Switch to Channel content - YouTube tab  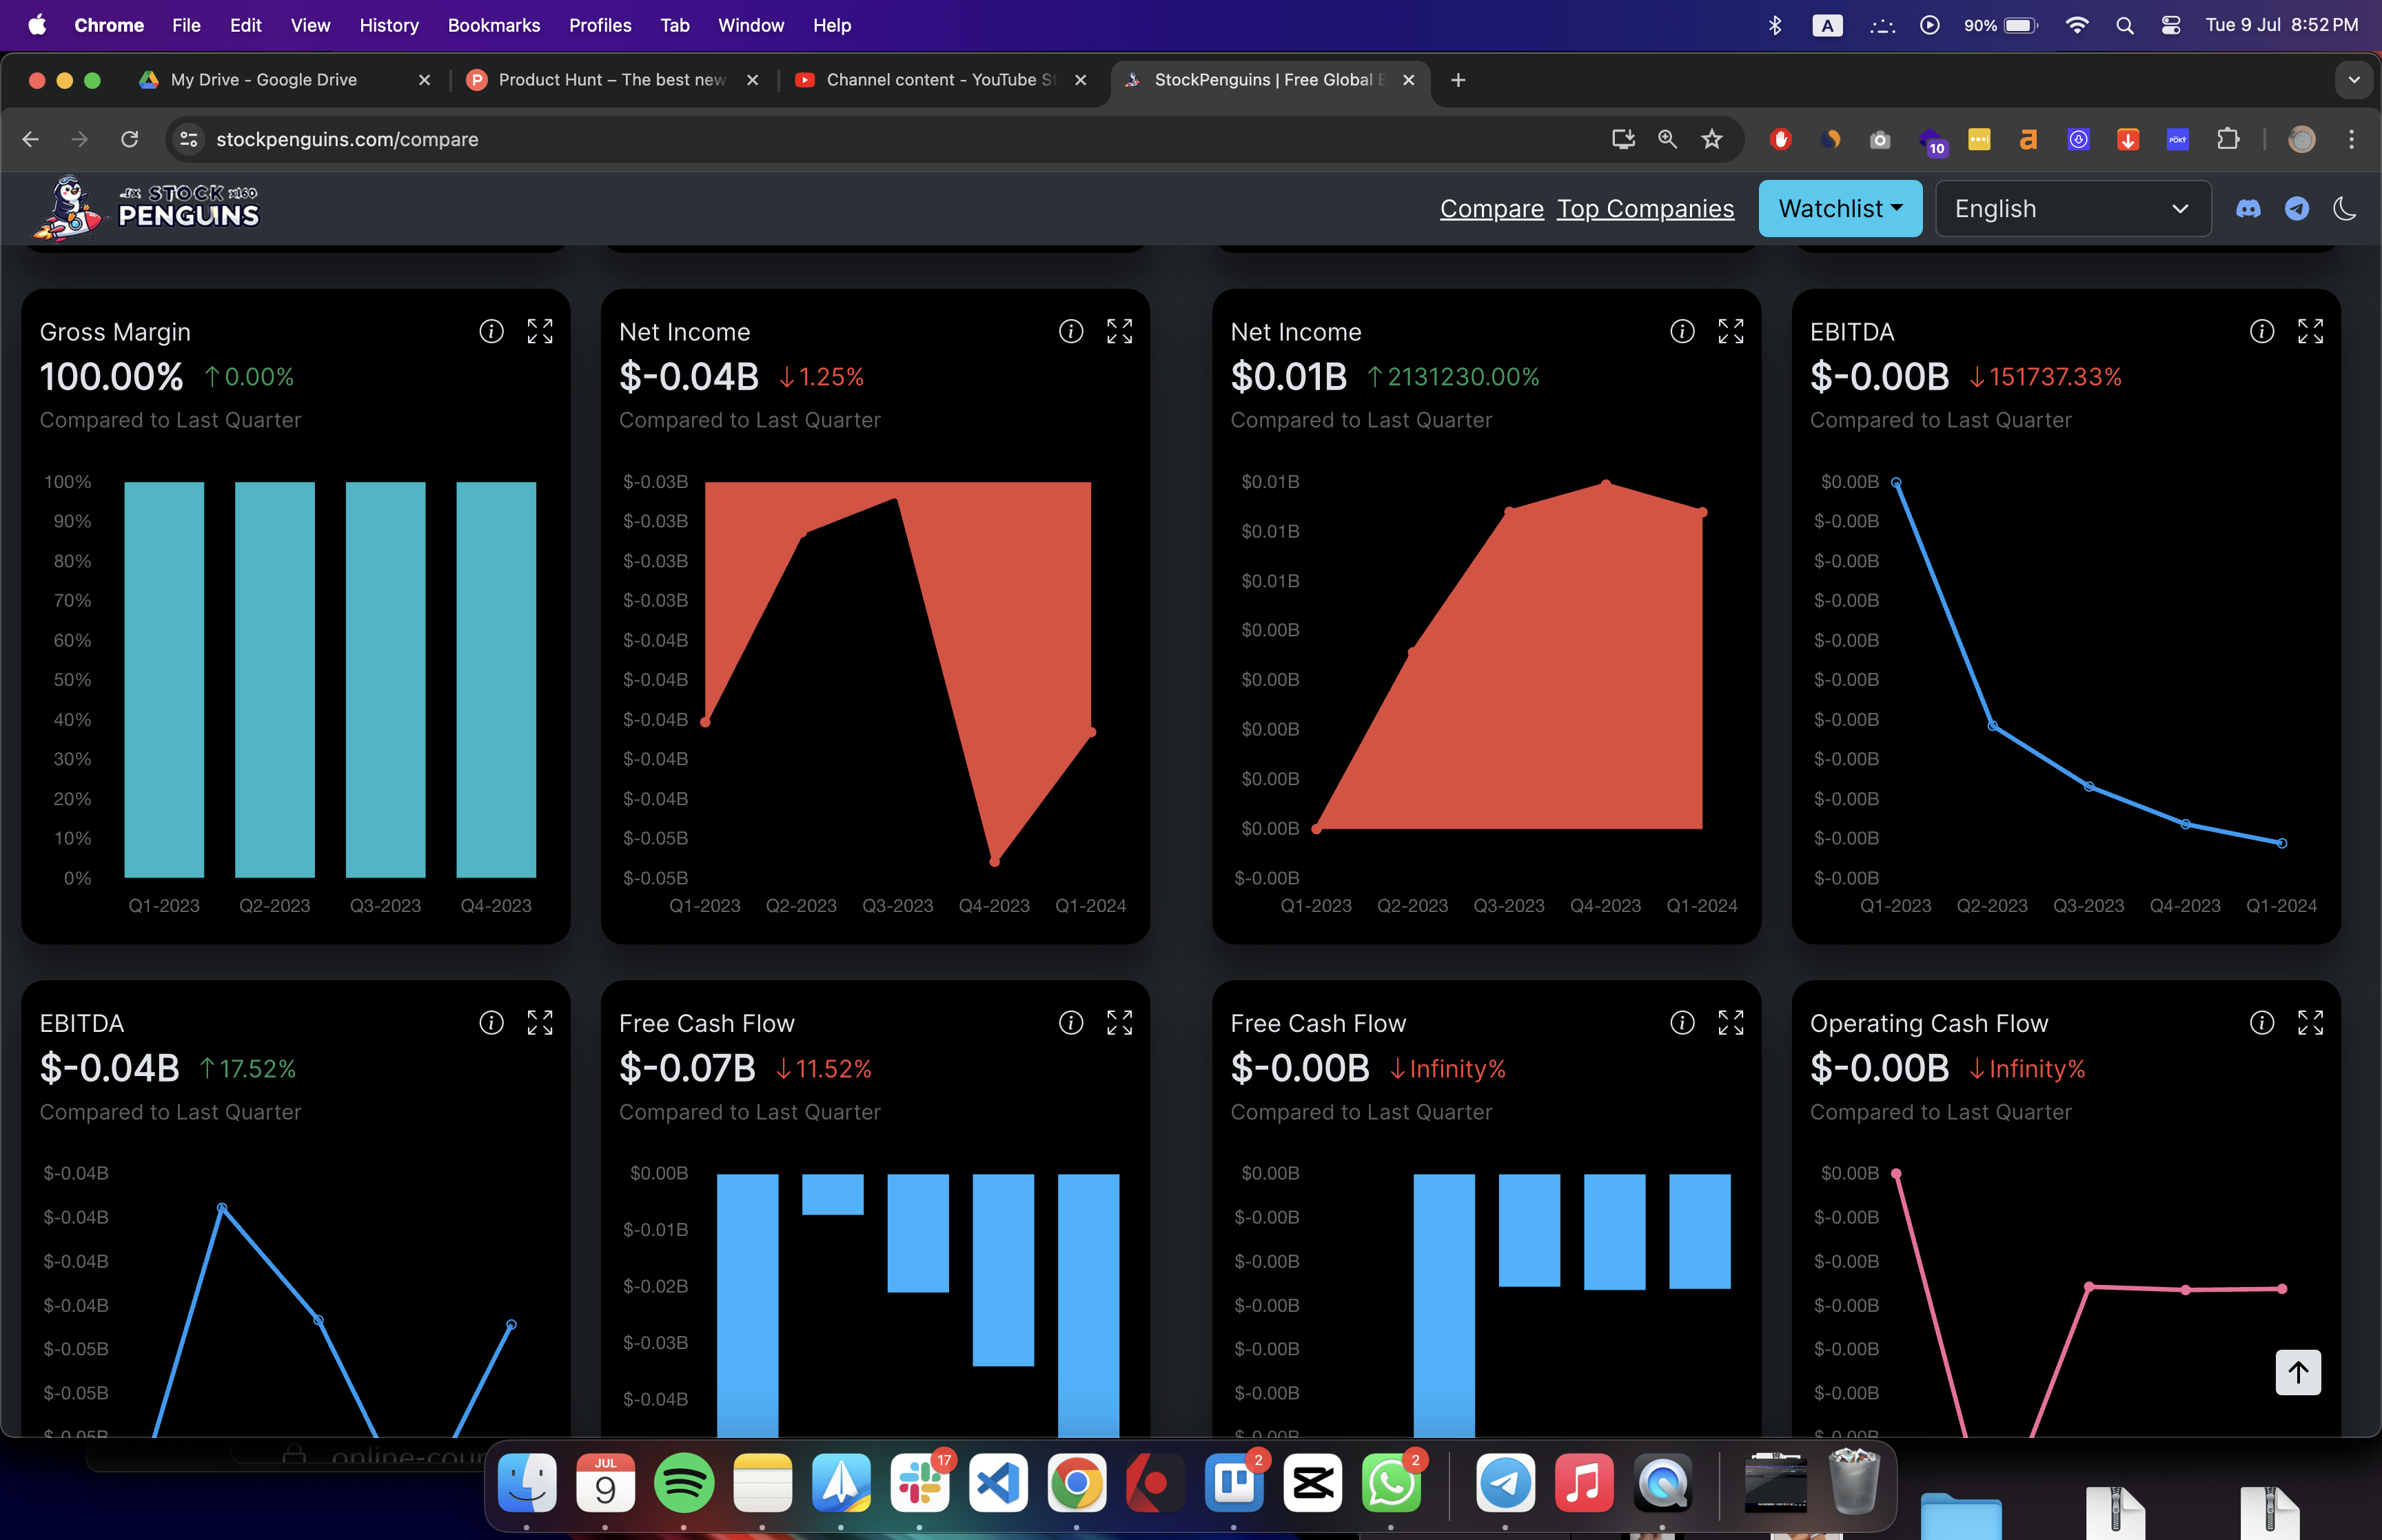pyautogui.click(x=939, y=80)
